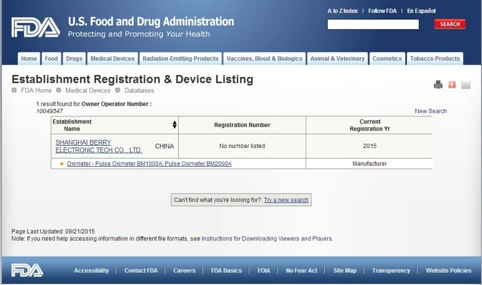Open Website Policies in the footer
Image resolution: width=482 pixels, height=285 pixels.
click(448, 270)
